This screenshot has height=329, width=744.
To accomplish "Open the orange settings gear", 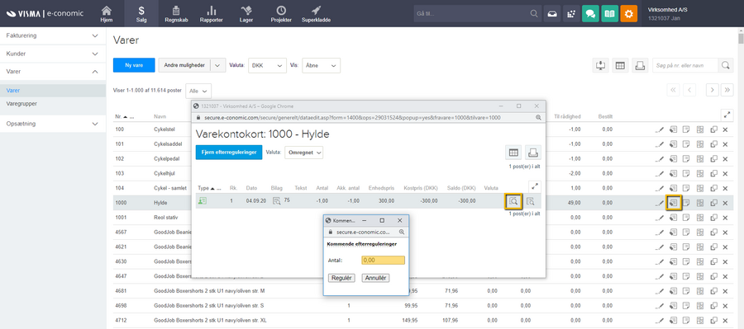I will (x=629, y=14).
